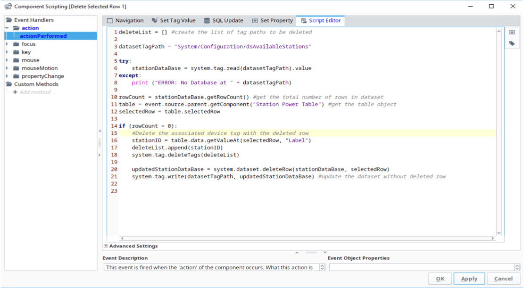This screenshot has height=288, width=524.
Task: Open the Set Property tab
Action: 272,21
